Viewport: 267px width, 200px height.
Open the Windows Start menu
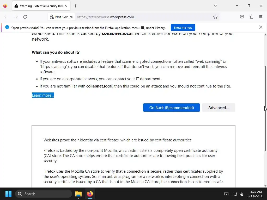coord(8,194)
